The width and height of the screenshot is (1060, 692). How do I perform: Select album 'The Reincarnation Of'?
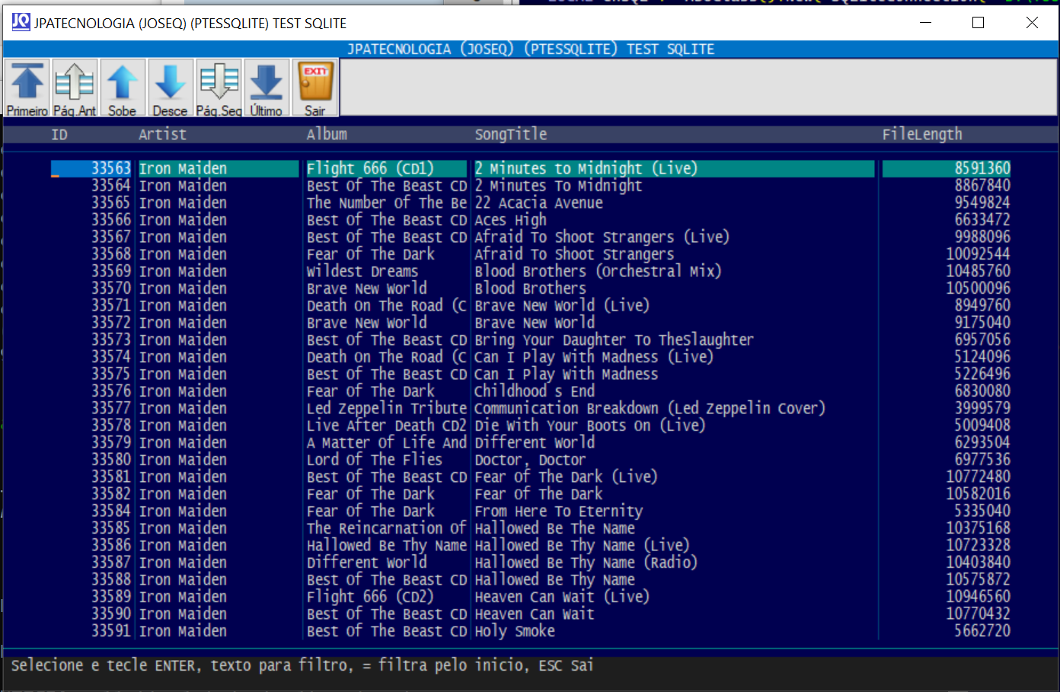(387, 528)
